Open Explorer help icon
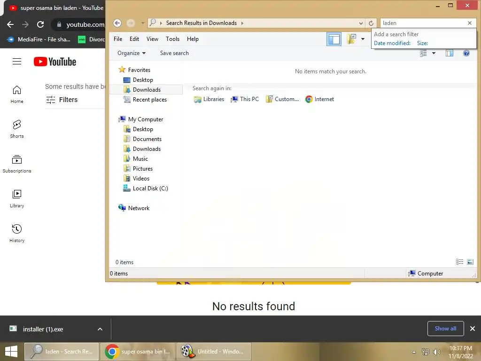 pos(466,53)
